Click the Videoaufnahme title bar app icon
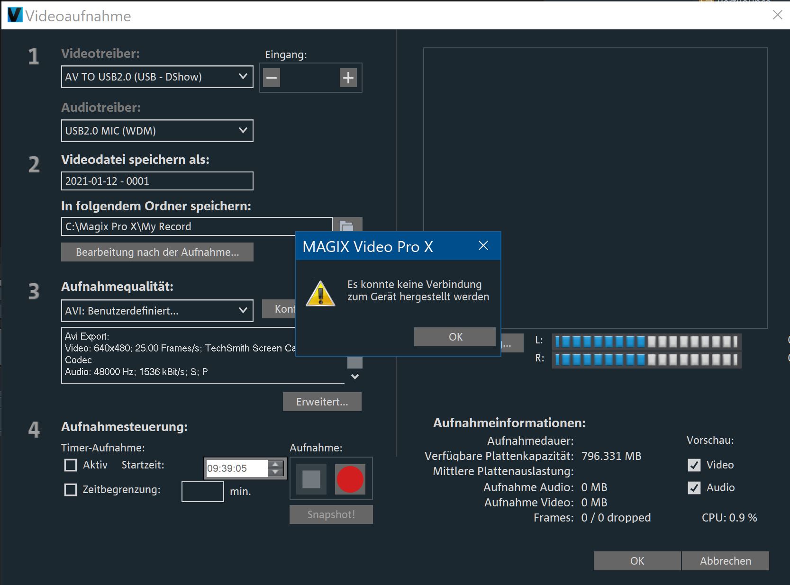The image size is (790, 585). pyautogui.click(x=15, y=15)
